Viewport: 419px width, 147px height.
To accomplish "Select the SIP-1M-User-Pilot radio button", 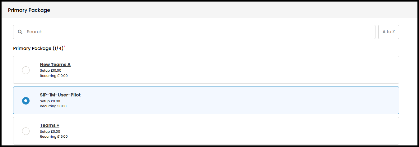I will (x=26, y=100).
